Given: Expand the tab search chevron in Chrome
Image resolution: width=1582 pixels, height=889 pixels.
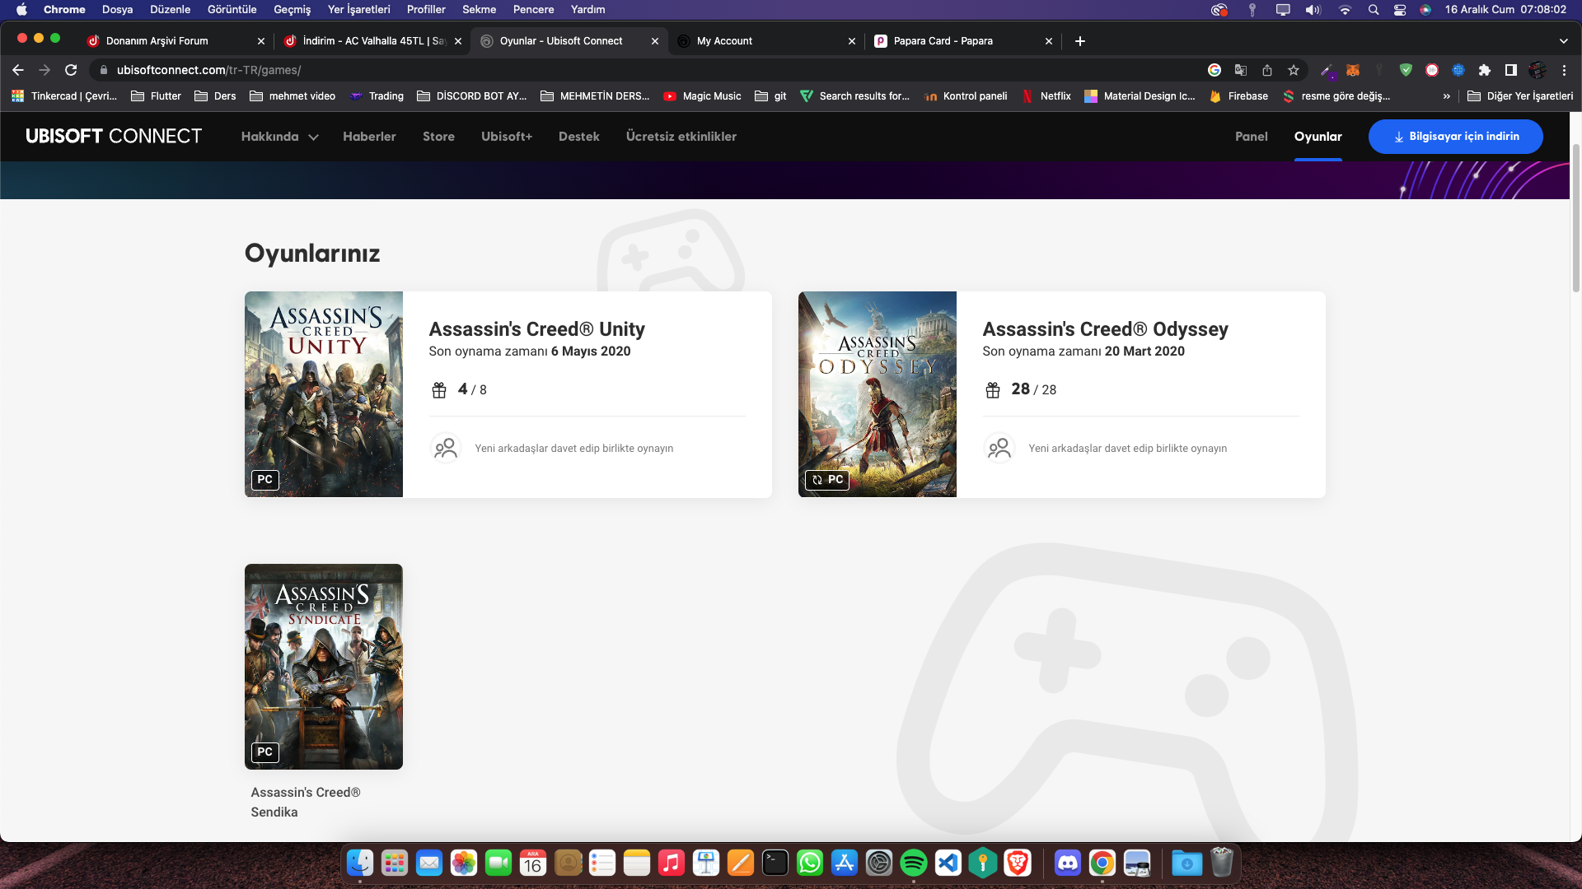Looking at the screenshot, I should coord(1563,41).
